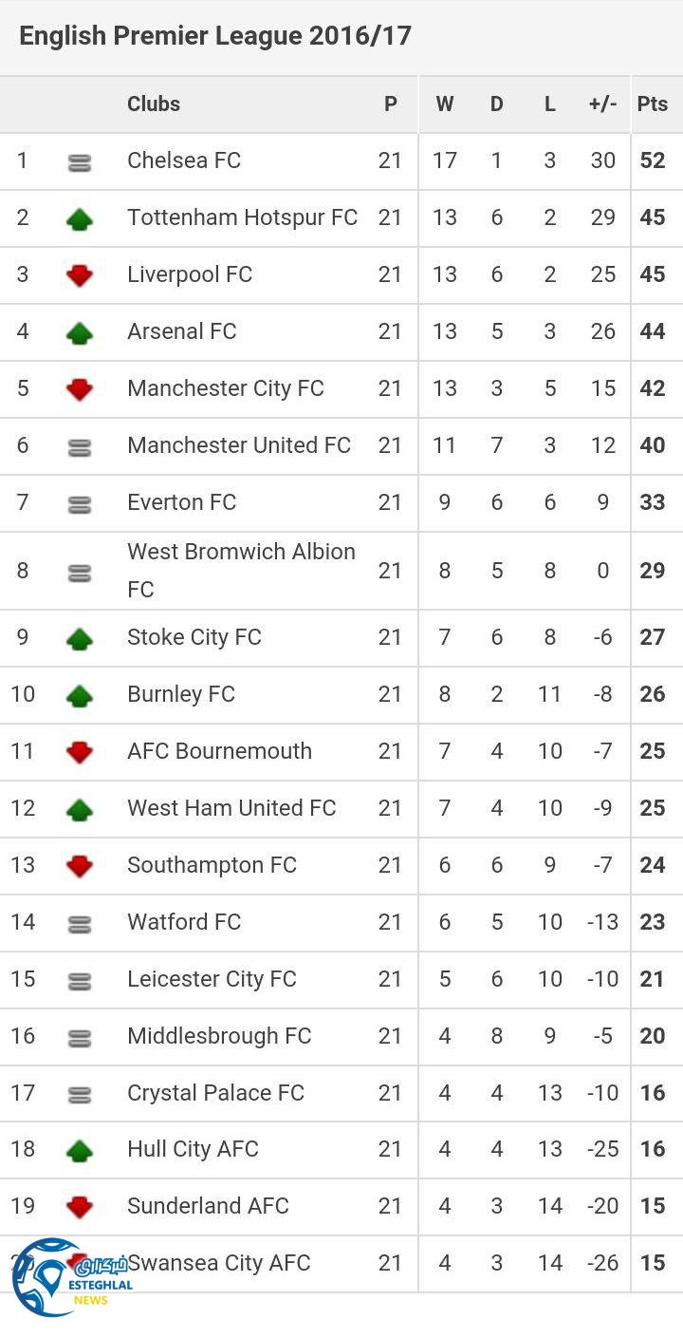Click the English Premier League 2016/17 title
The height and width of the screenshot is (1338, 683).
[215, 36]
